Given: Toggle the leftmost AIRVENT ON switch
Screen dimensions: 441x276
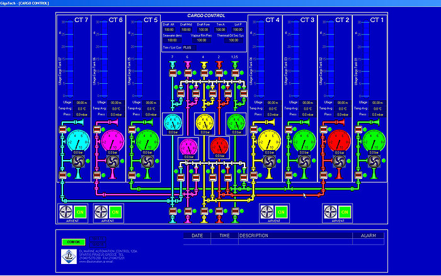Looking at the screenshot, I should tap(81, 212).
